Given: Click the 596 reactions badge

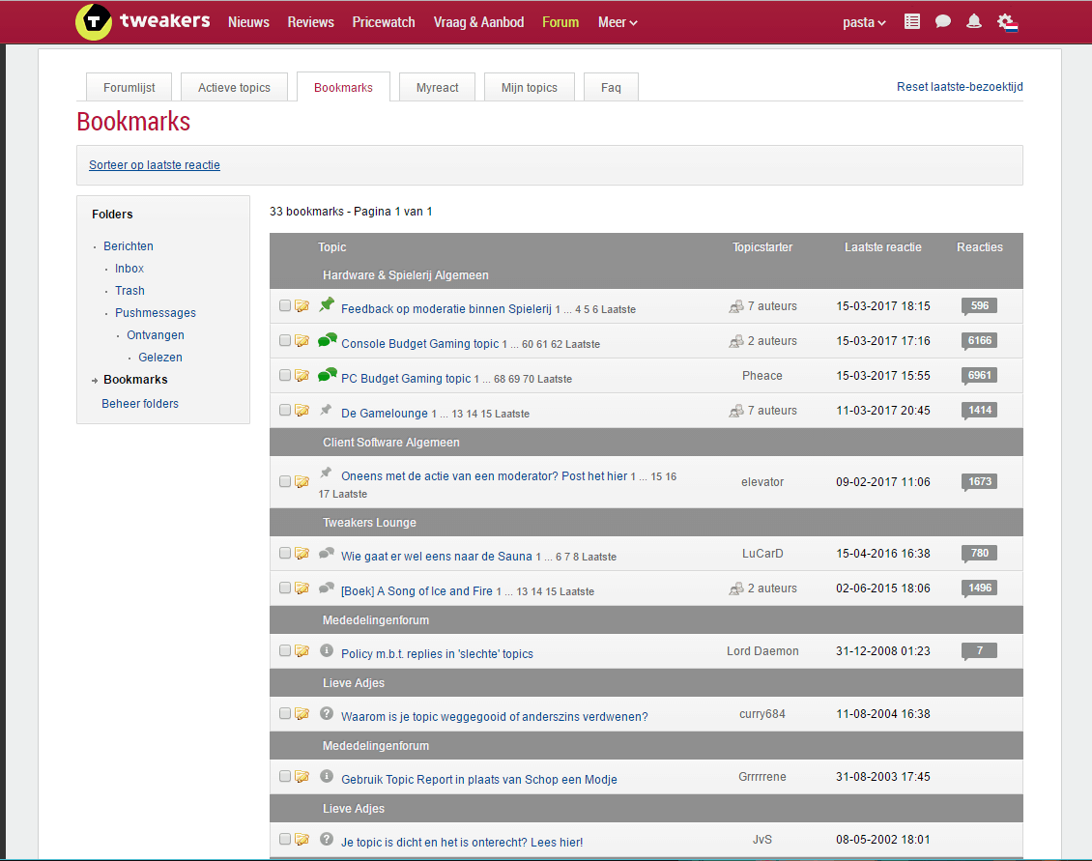Looking at the screenshot, I should click(x=979, y=305).
